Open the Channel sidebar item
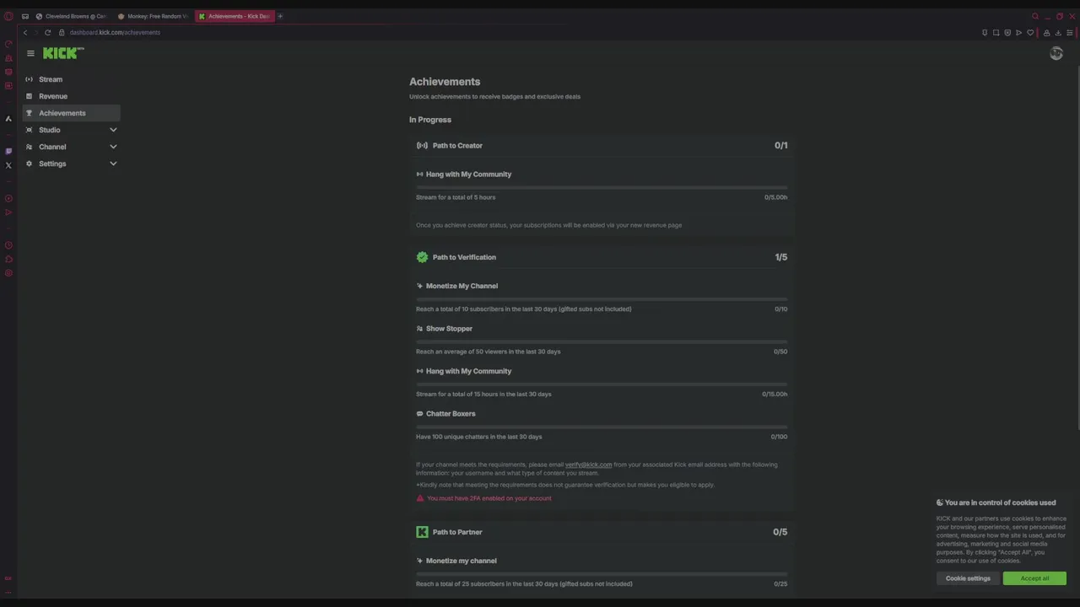The height and width of the screenshot is (607, 1080). pyautogui.click(x=71, y=147)
